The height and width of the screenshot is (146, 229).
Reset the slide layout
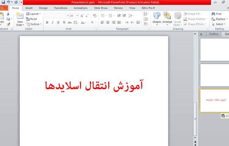point(31,19)
